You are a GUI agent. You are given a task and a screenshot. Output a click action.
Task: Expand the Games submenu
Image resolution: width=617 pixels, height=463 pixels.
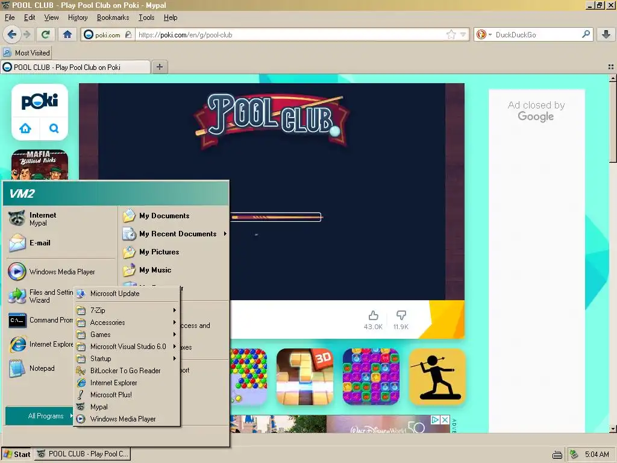pos(127,334)
